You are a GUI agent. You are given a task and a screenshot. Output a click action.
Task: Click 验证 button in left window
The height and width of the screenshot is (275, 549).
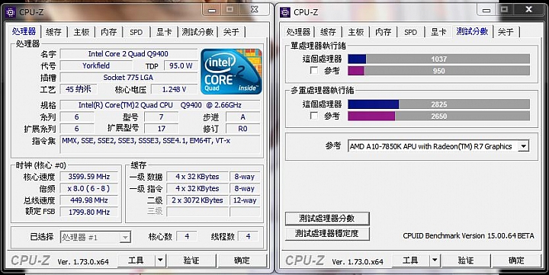pos(191,261)
